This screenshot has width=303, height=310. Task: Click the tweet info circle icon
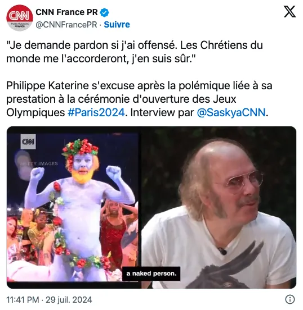[x=289, y=299]
